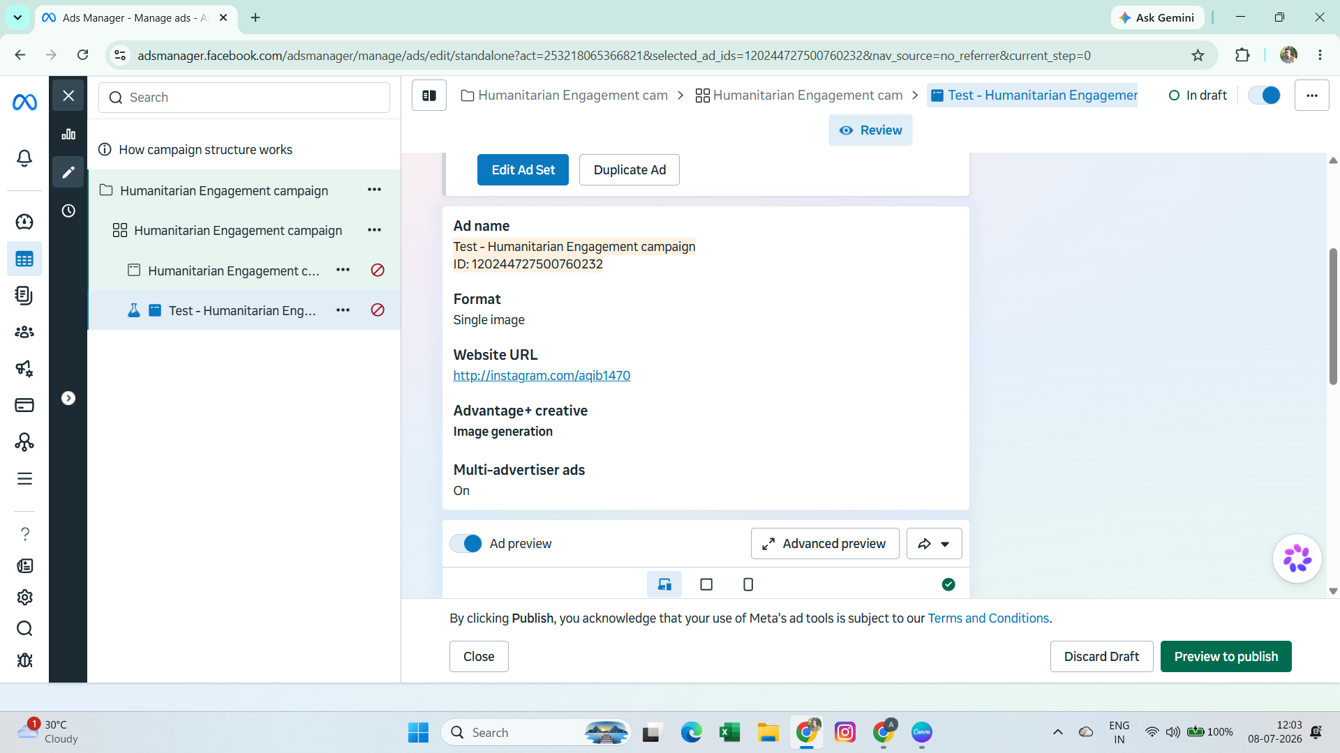The width and height of the screenshot is (1340, 753).
Task: Open the Settings gear icon
Action: [x=24, y=598]
